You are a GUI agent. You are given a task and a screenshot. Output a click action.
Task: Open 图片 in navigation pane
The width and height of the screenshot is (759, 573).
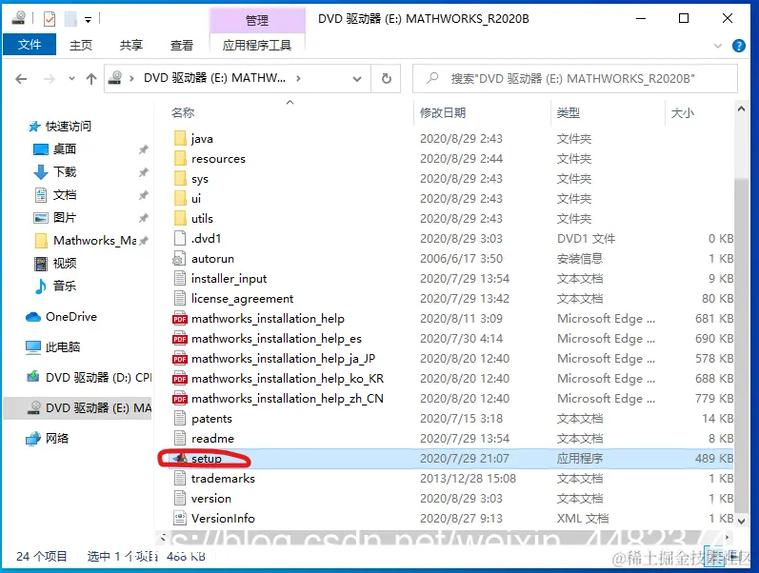pos(65,217)
